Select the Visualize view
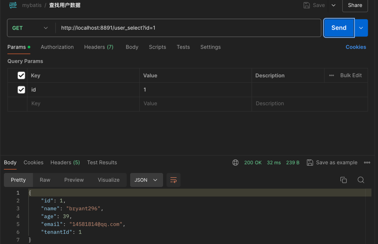Image resolution: width=378 pixels, height=244 pixels. 108,180
